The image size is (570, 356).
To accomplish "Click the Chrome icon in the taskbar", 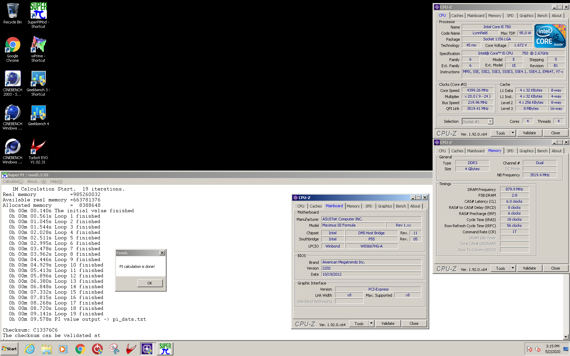I will click(80, 349).
